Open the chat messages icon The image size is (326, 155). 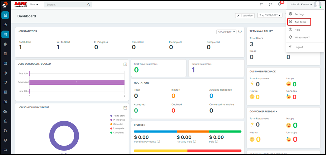tap(270, 4)
